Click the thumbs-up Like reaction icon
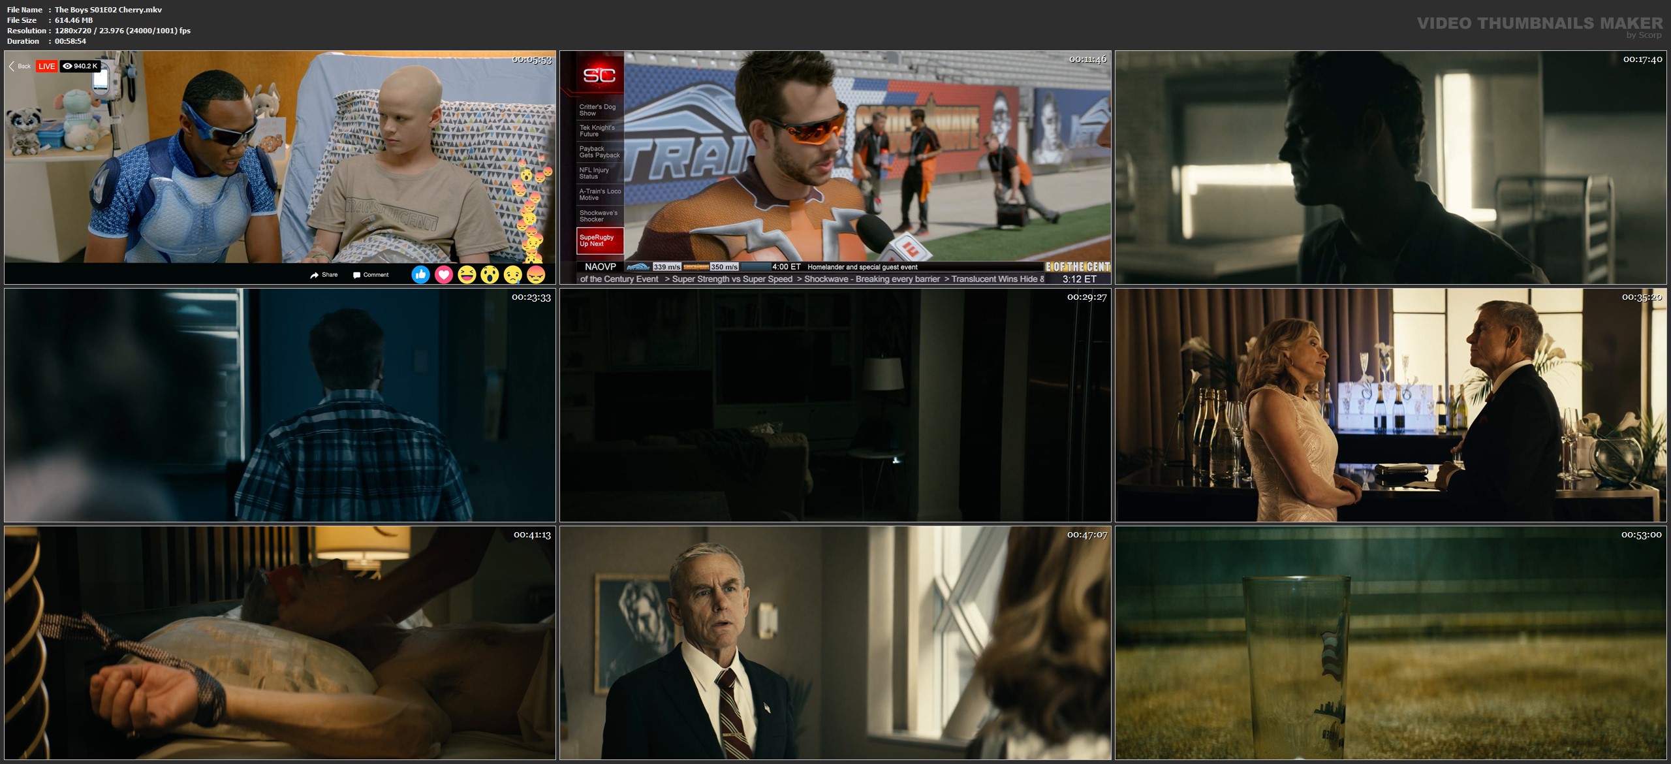Screen dimensions: 1671x764 [420, 275]
